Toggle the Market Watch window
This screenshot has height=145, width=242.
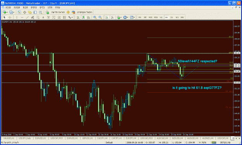[19, 12]
